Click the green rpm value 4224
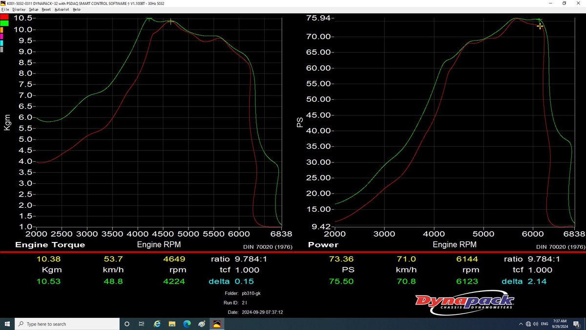 click(x=174, y=281)
